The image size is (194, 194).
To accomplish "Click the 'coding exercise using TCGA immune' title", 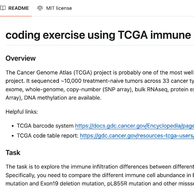I will pos(98,35).
